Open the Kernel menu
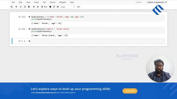Screen dimensions: 177x99 point(53,2)
